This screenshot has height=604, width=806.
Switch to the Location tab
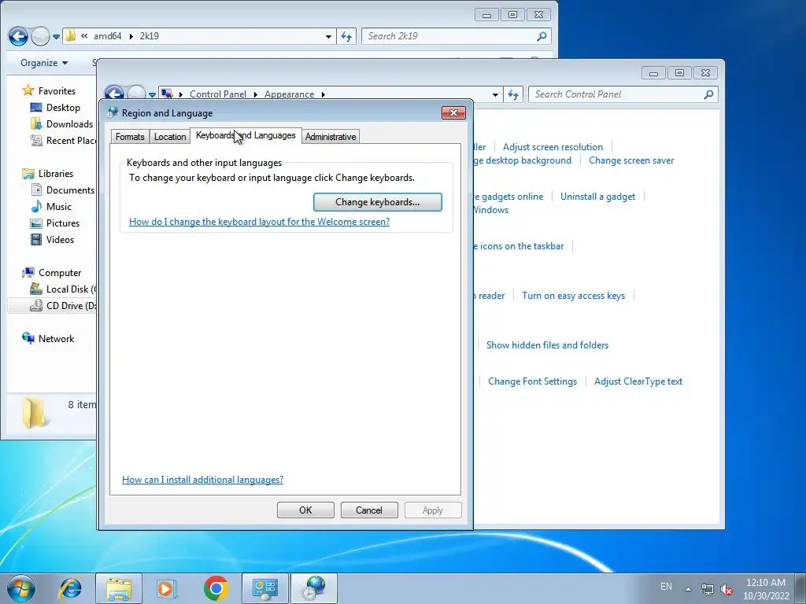(x=170, y=137)
